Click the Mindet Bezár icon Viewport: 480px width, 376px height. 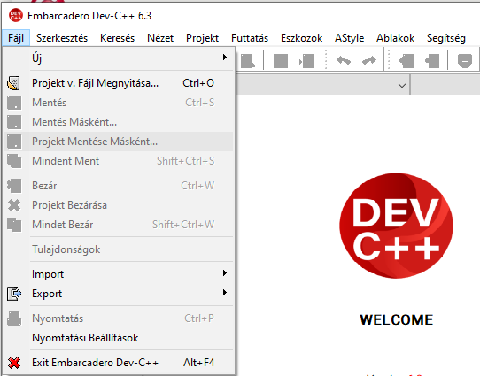coord(14,225)
